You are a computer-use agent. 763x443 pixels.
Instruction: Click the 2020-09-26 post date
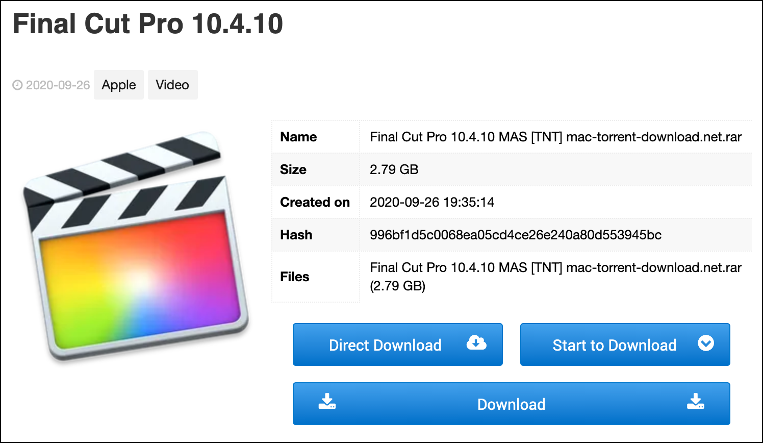[58, 85]
